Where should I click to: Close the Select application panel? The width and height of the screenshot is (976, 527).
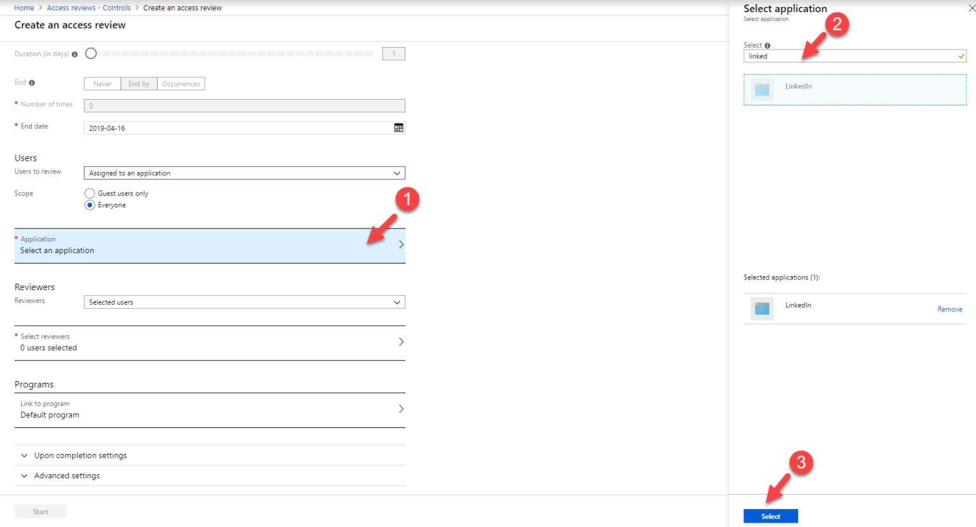coord(972,8)
